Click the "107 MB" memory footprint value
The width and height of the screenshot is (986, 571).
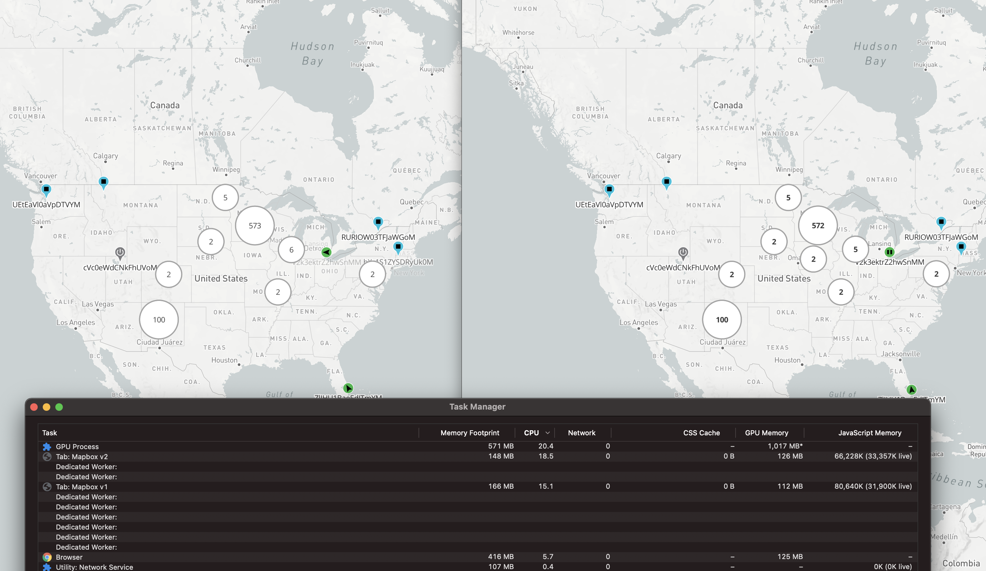pos(501,567)
